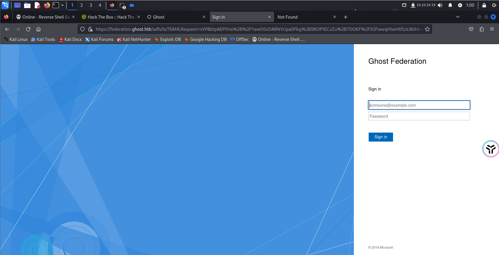
Task: Switch to the Ghost tab
Action: coord(174,17)
